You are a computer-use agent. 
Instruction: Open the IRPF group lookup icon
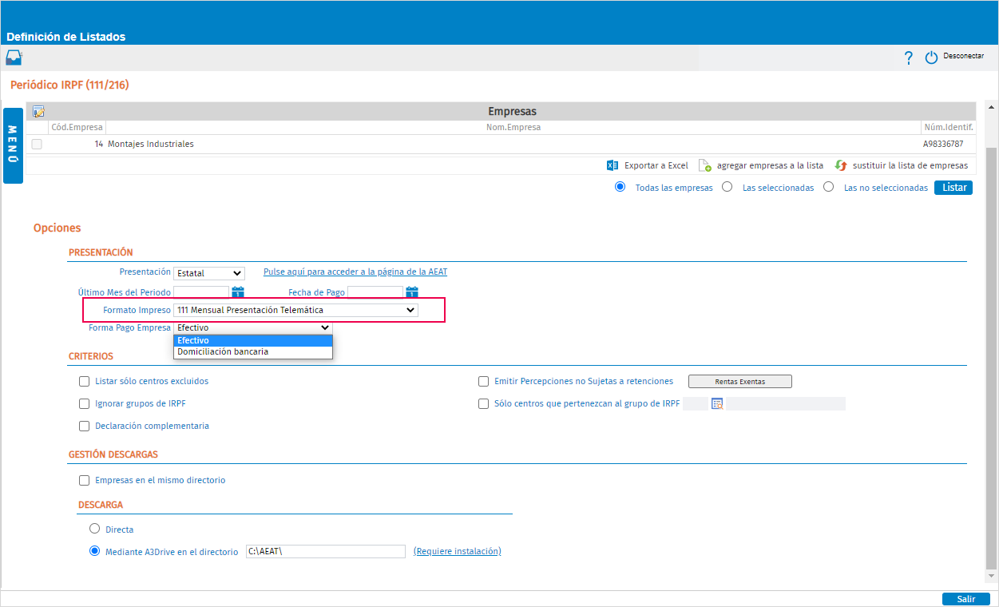[717, 403]
